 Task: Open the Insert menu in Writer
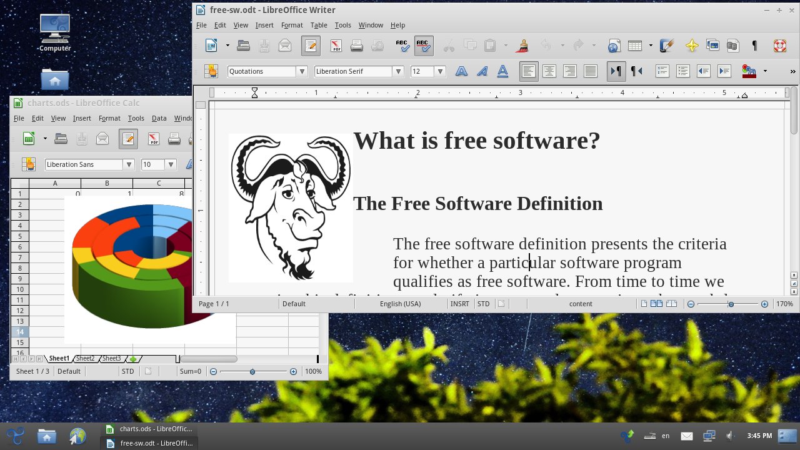click(x=264, y=25)
